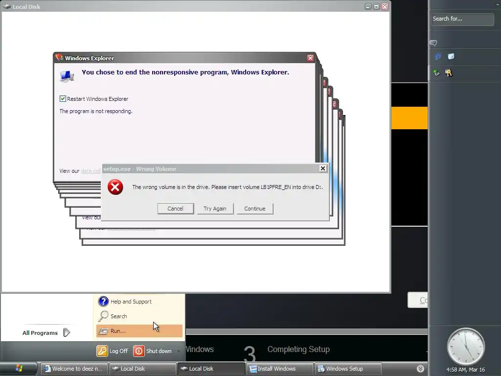Viewport: 501px width, 376px height.
Task: Click the Windows Explorer dialog title icon
Action: (x=59, y=58)
